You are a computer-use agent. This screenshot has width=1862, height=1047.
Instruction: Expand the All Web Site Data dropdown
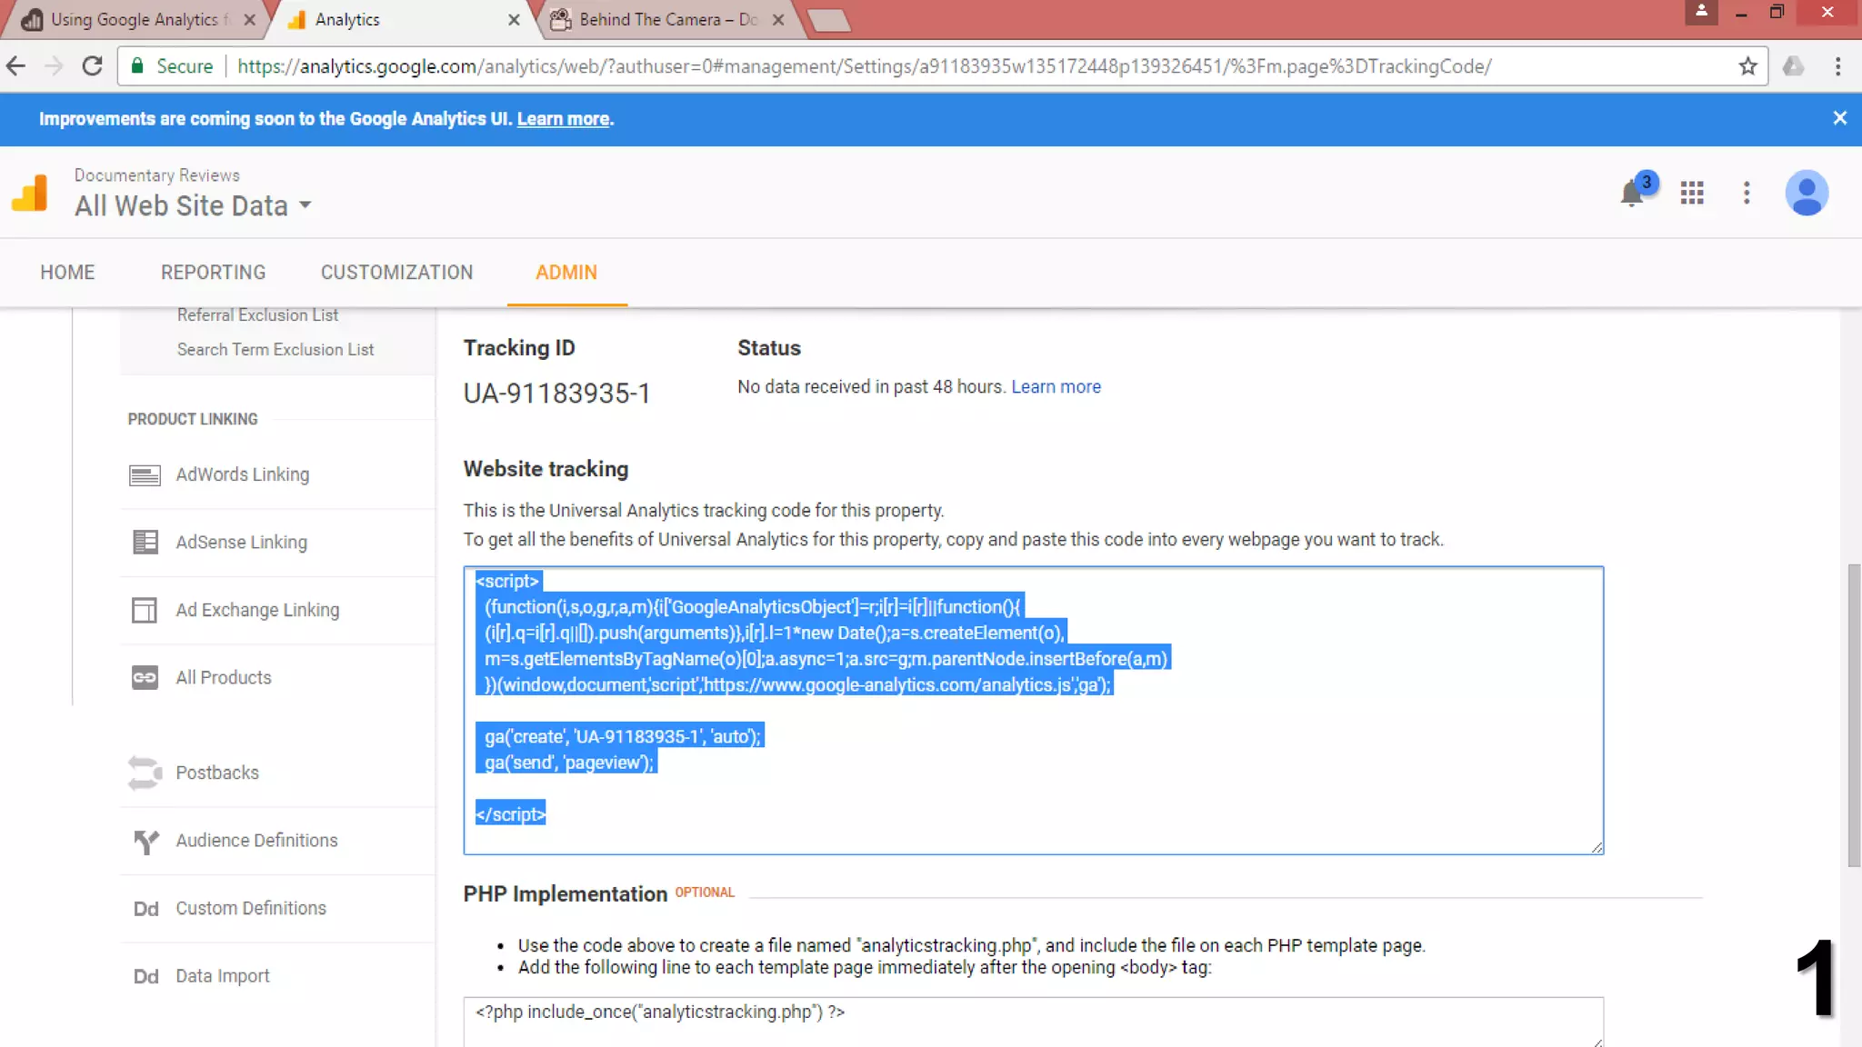point(305,205)
